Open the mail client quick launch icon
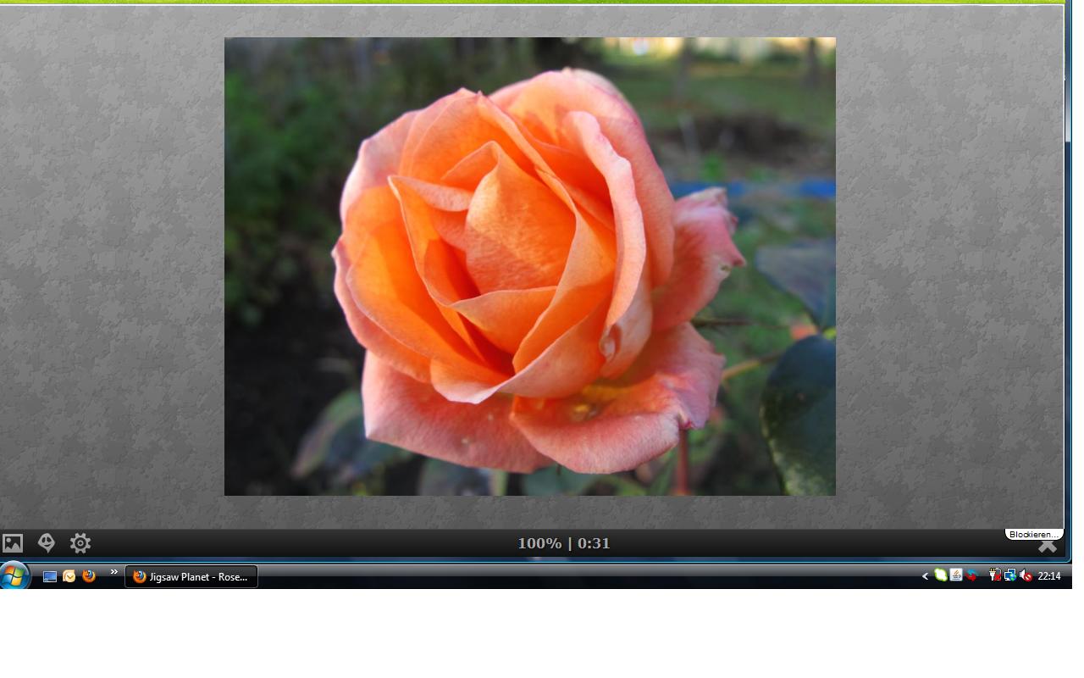 [69, 576]
